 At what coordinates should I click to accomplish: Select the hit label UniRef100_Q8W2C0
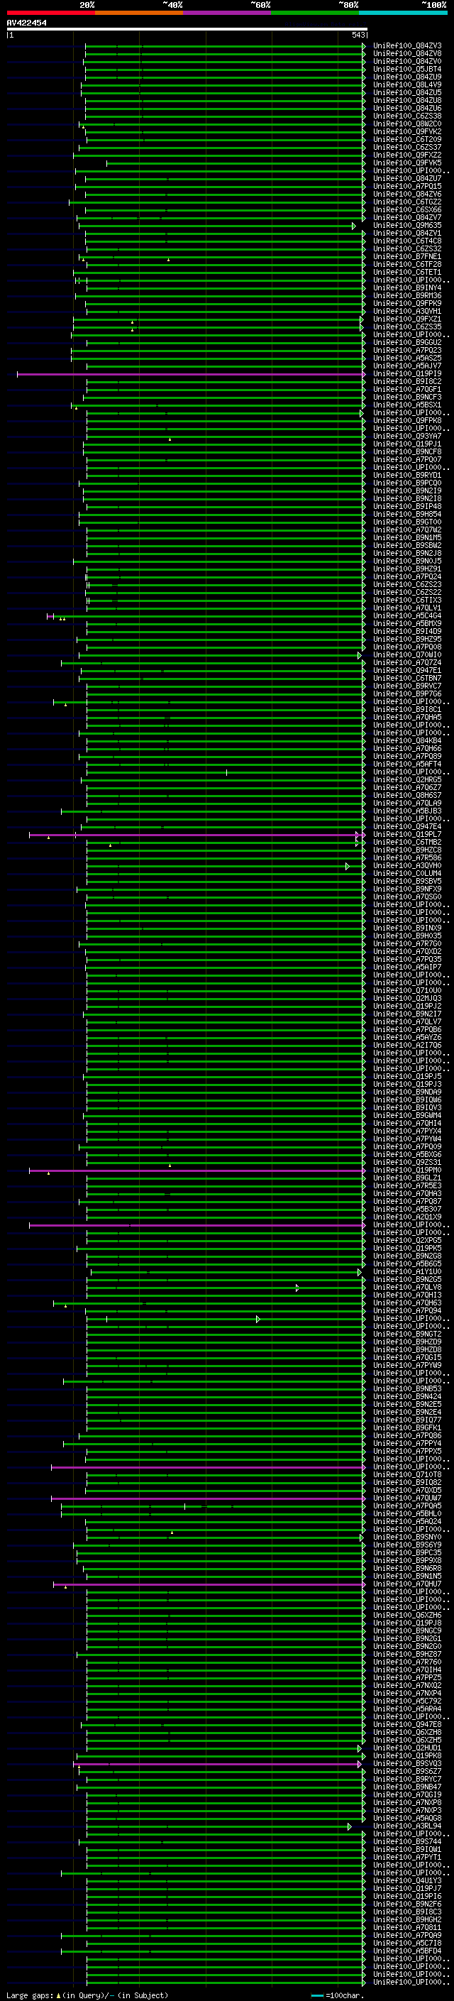(x=407, y=124)
